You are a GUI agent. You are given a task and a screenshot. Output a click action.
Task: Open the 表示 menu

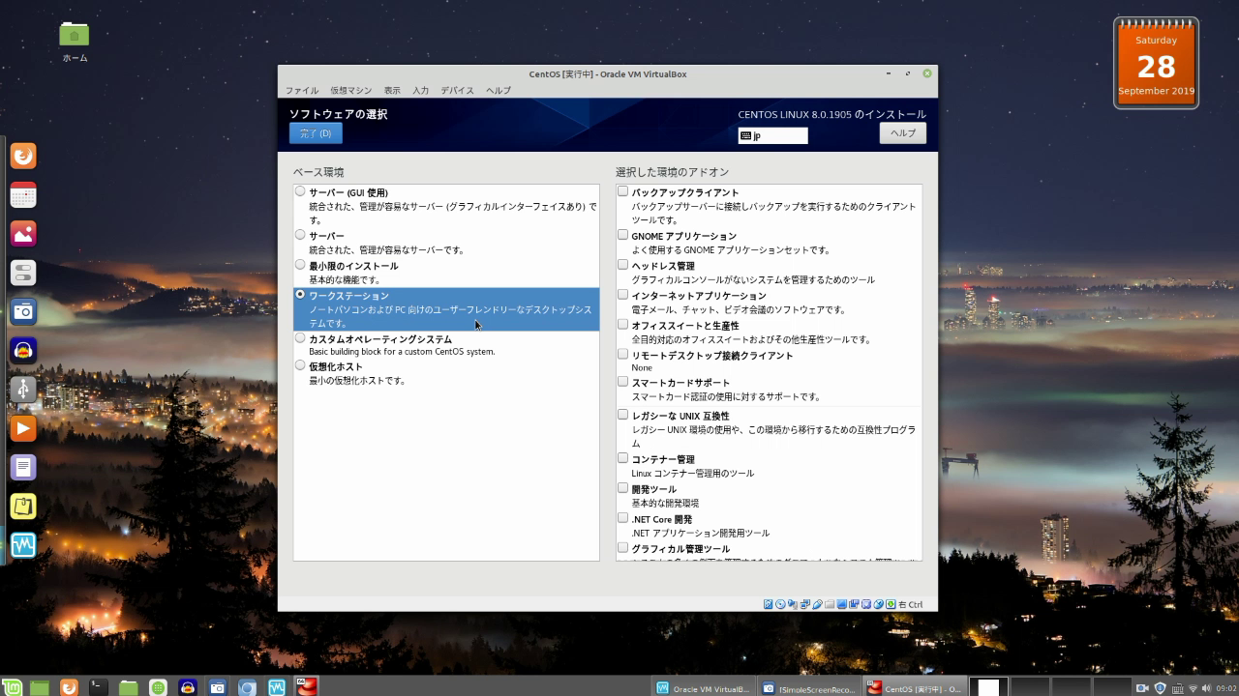(392, 90)
